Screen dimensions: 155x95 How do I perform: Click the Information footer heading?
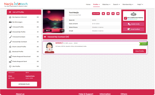point(105,94)
